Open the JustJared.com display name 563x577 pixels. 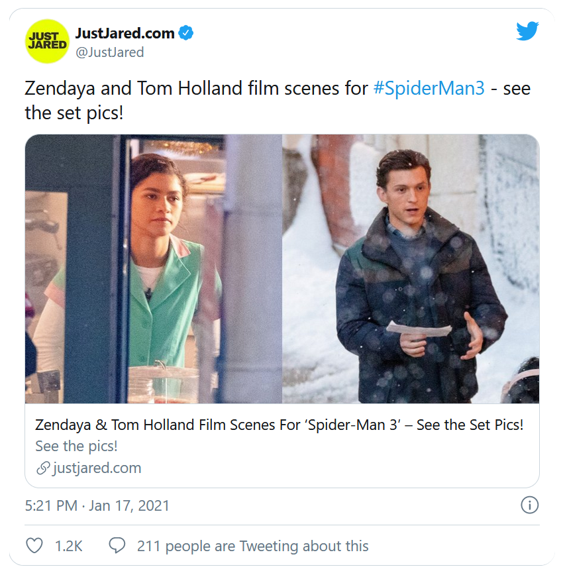(x=125, y=33)
